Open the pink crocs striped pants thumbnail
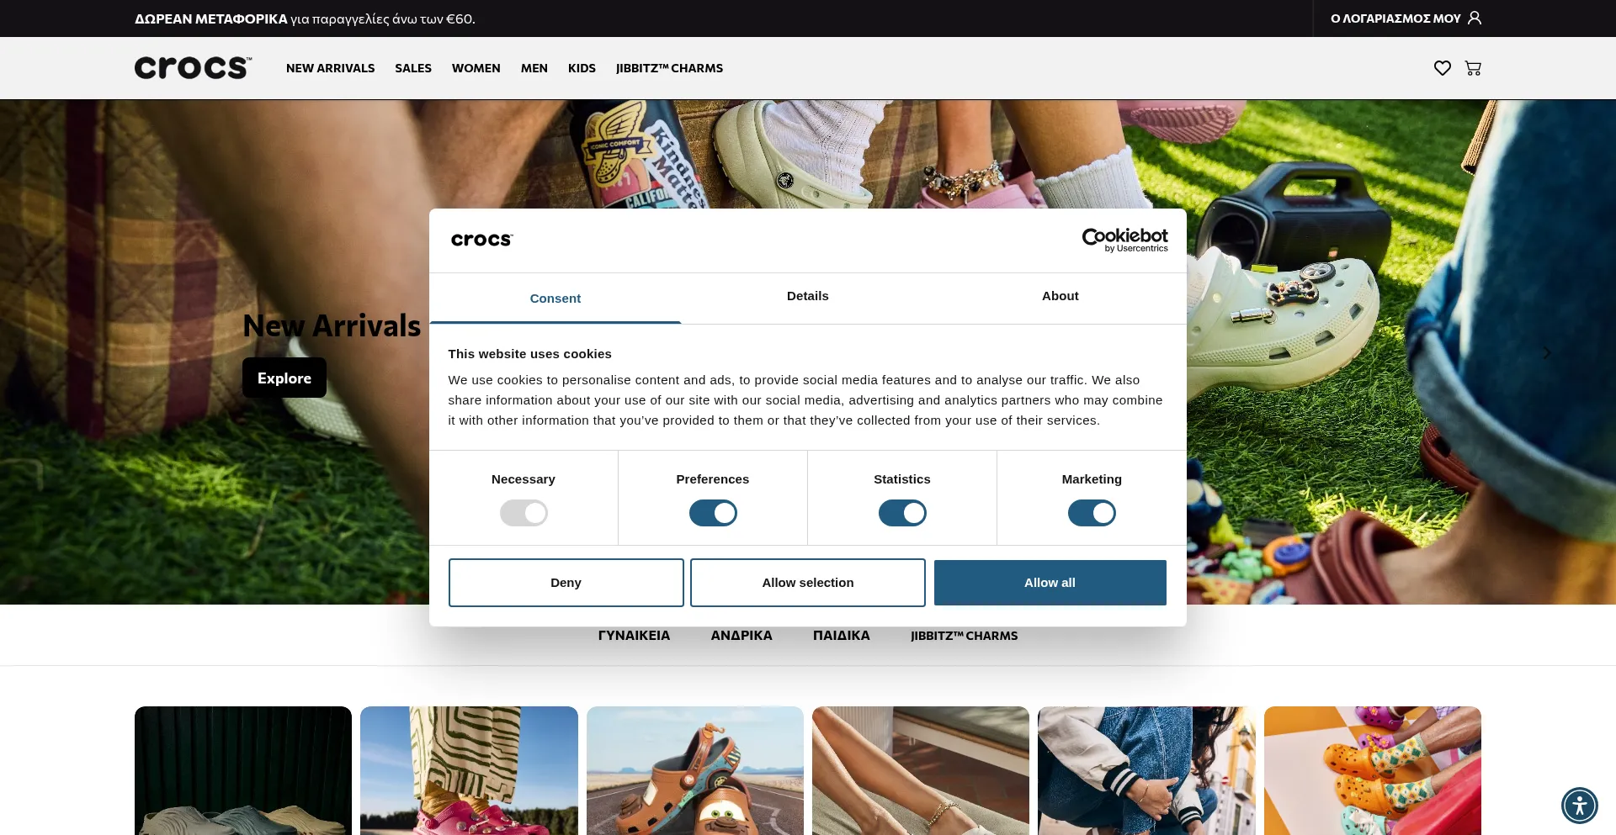This screenshot has width=1616, height=835. pyautogui.click(x=469, y=770)
